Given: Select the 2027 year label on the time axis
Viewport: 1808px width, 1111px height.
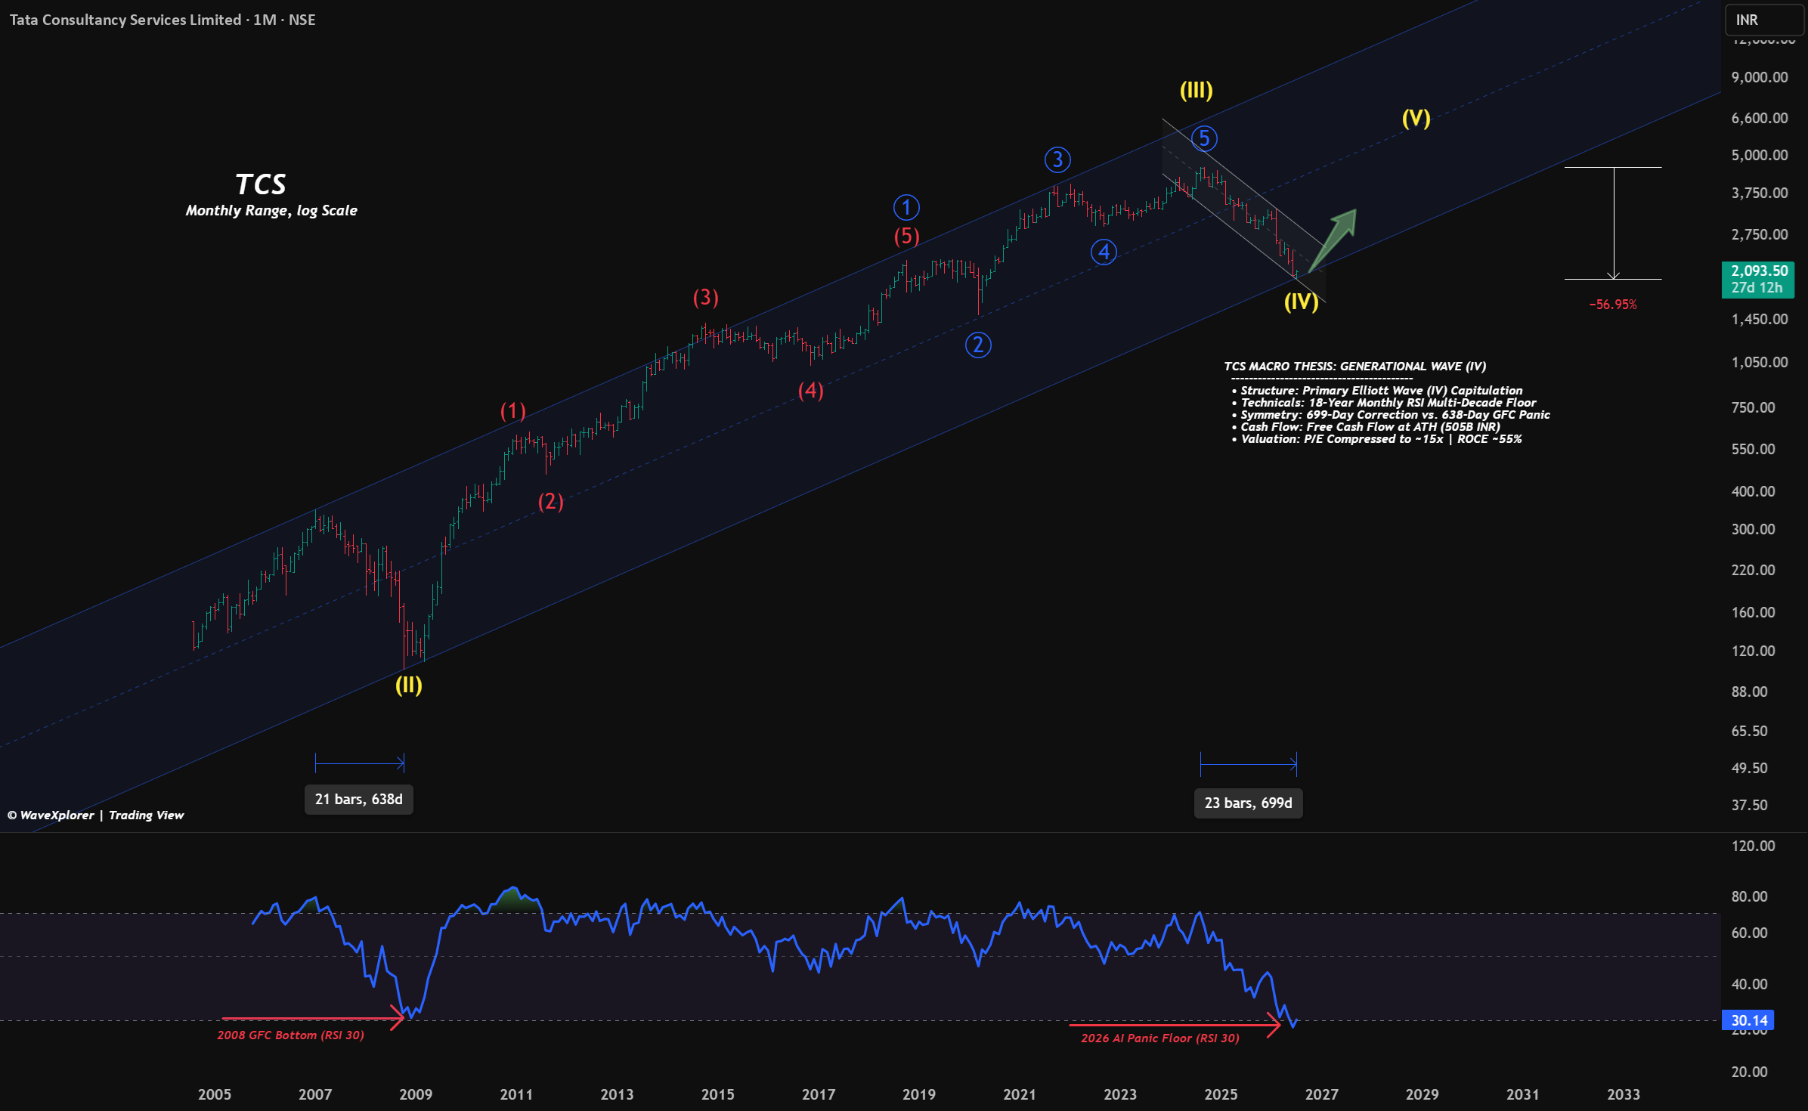Looking at the screenshot, I should click(1321, 1094).
